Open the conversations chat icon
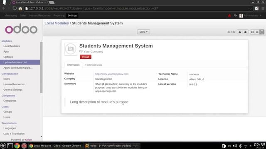The image size is (266, 149). (235, 16)
